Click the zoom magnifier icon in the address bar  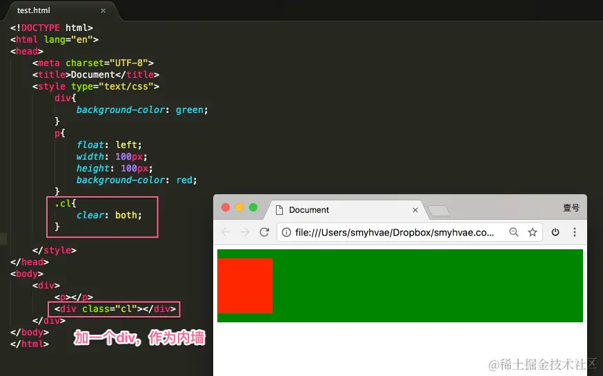pos(514,232)
